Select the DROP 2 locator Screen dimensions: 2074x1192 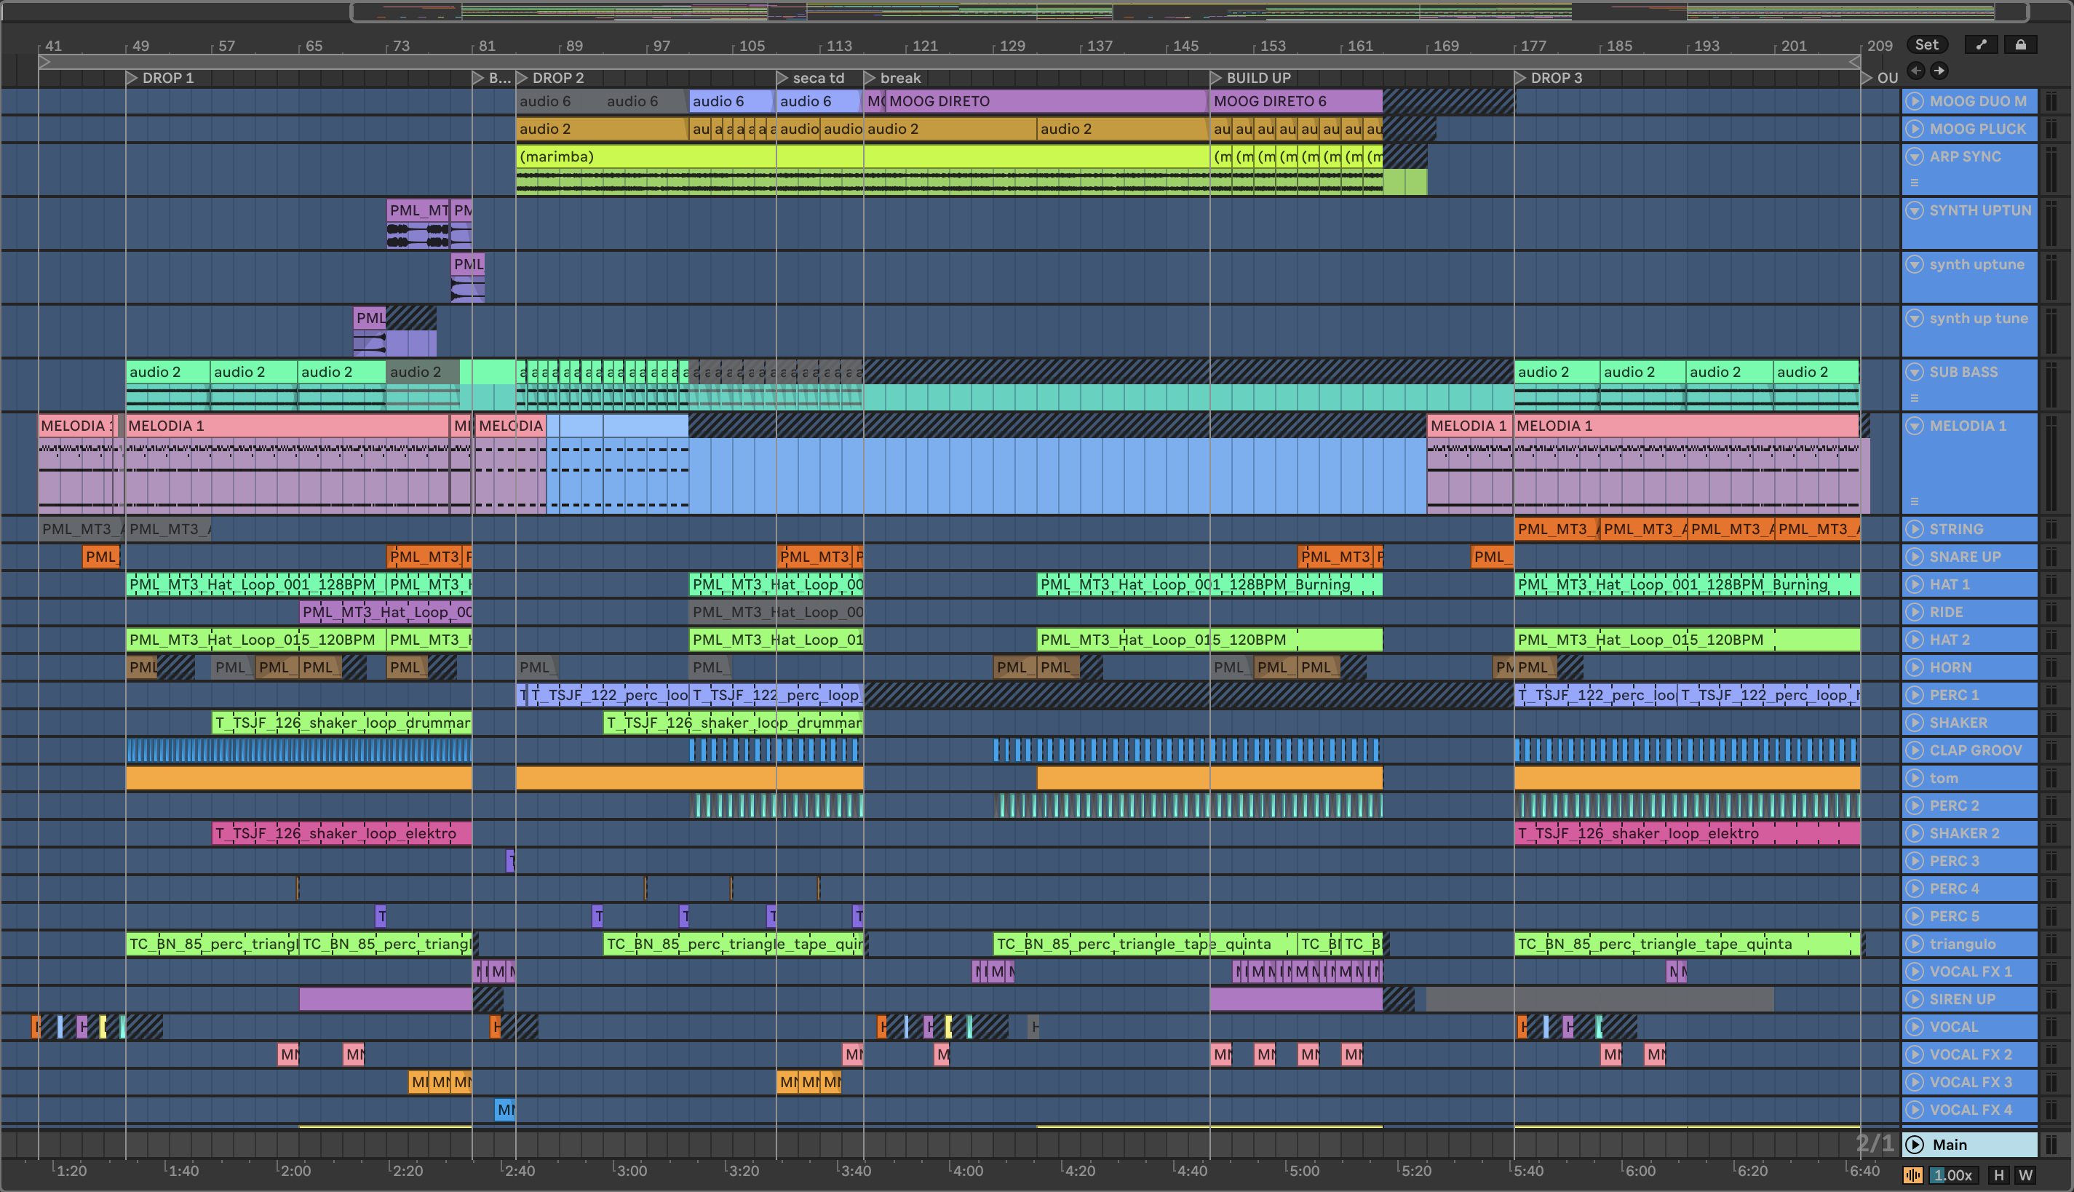click(557, 78)
